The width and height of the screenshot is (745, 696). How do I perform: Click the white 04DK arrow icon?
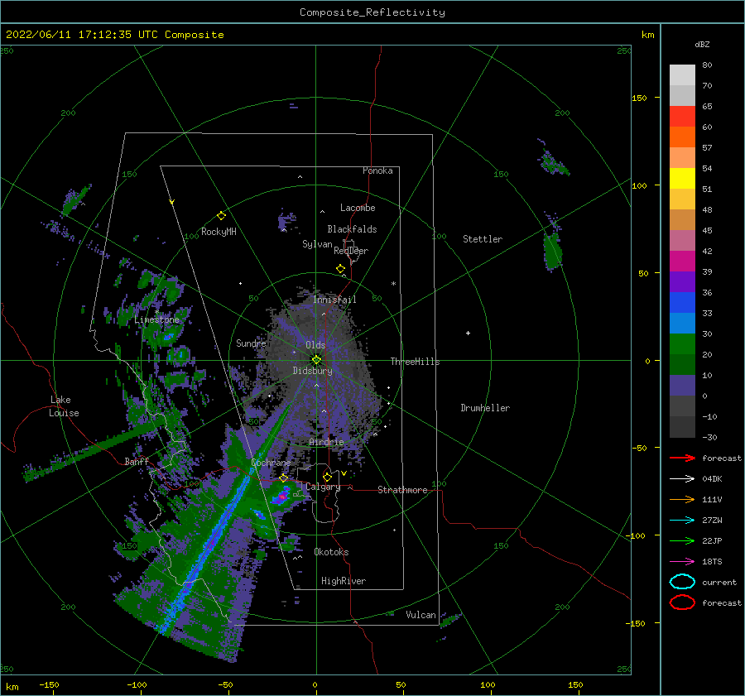[x=682, y=479]
